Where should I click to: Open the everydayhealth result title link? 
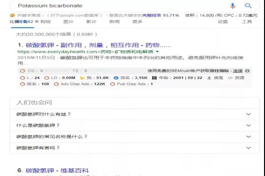pos(98,45)
